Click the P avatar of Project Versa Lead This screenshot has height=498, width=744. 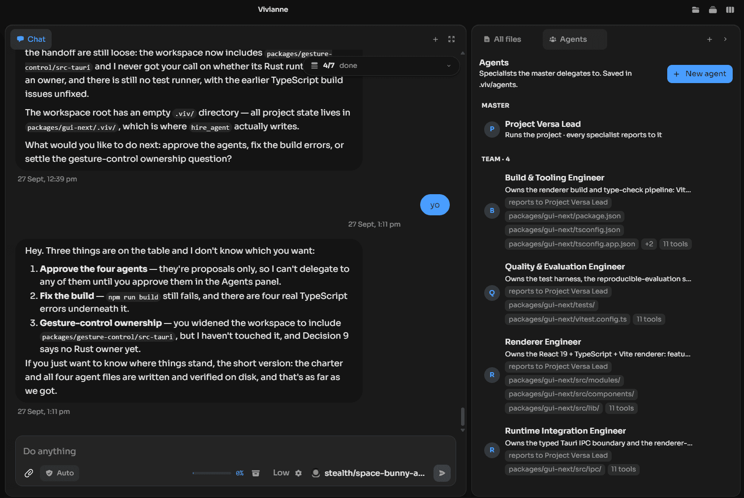pos(492,129)
